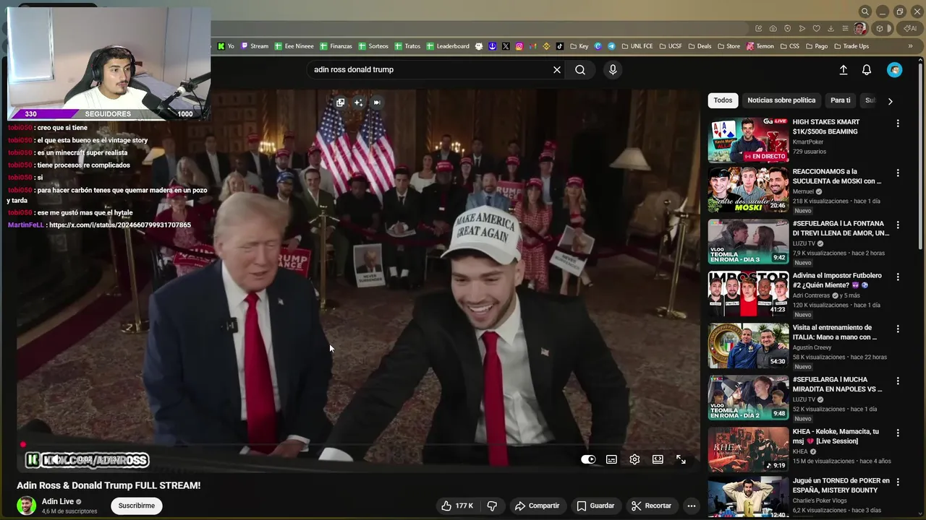Open the 'Finanzas' sheet bookmark
This screenshot has height=520, width=926.
[x=336, y=46]
